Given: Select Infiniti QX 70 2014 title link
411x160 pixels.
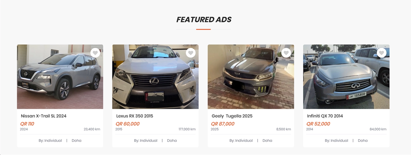Looking at the screenshot, I should pyautogui.click(x=325, y=116).
